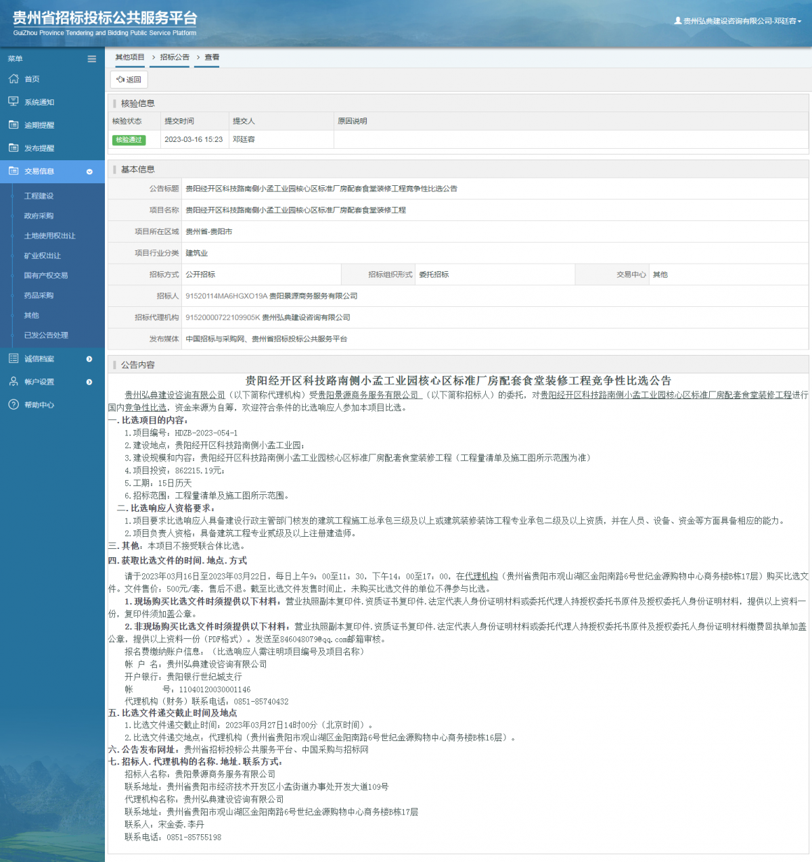Click the monitor icon for 系统通知
Viewport: 812px width, 862px height.
click(14, 101)
